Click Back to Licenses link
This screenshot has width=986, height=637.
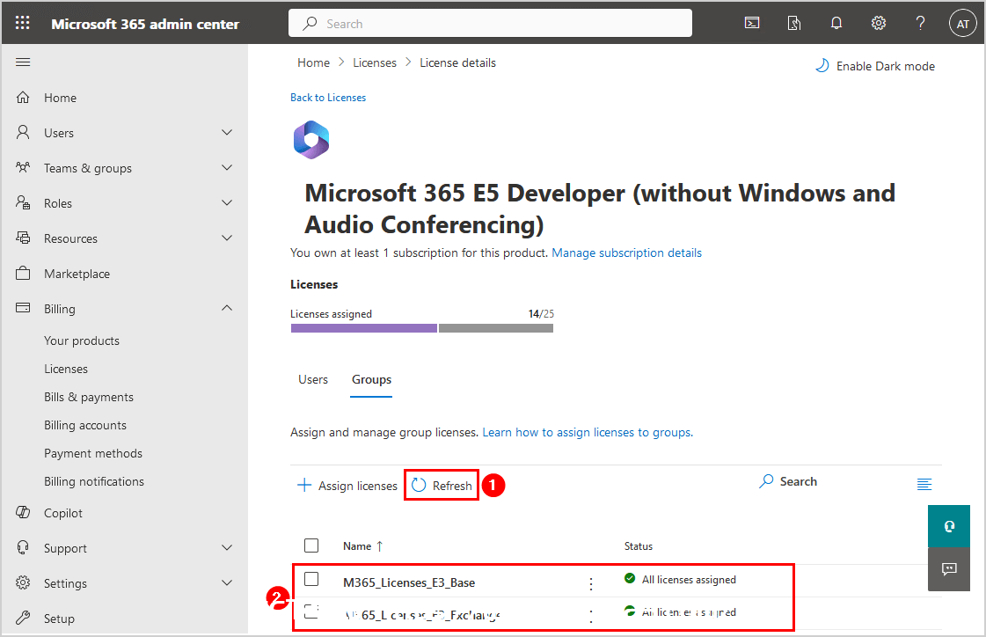[x=328, y=98]
